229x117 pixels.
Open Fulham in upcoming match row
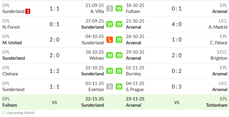click(x=10, y=105)
